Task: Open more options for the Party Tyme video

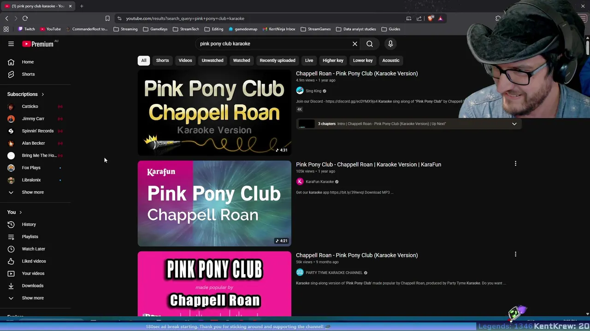Action: tap(515, 254)
